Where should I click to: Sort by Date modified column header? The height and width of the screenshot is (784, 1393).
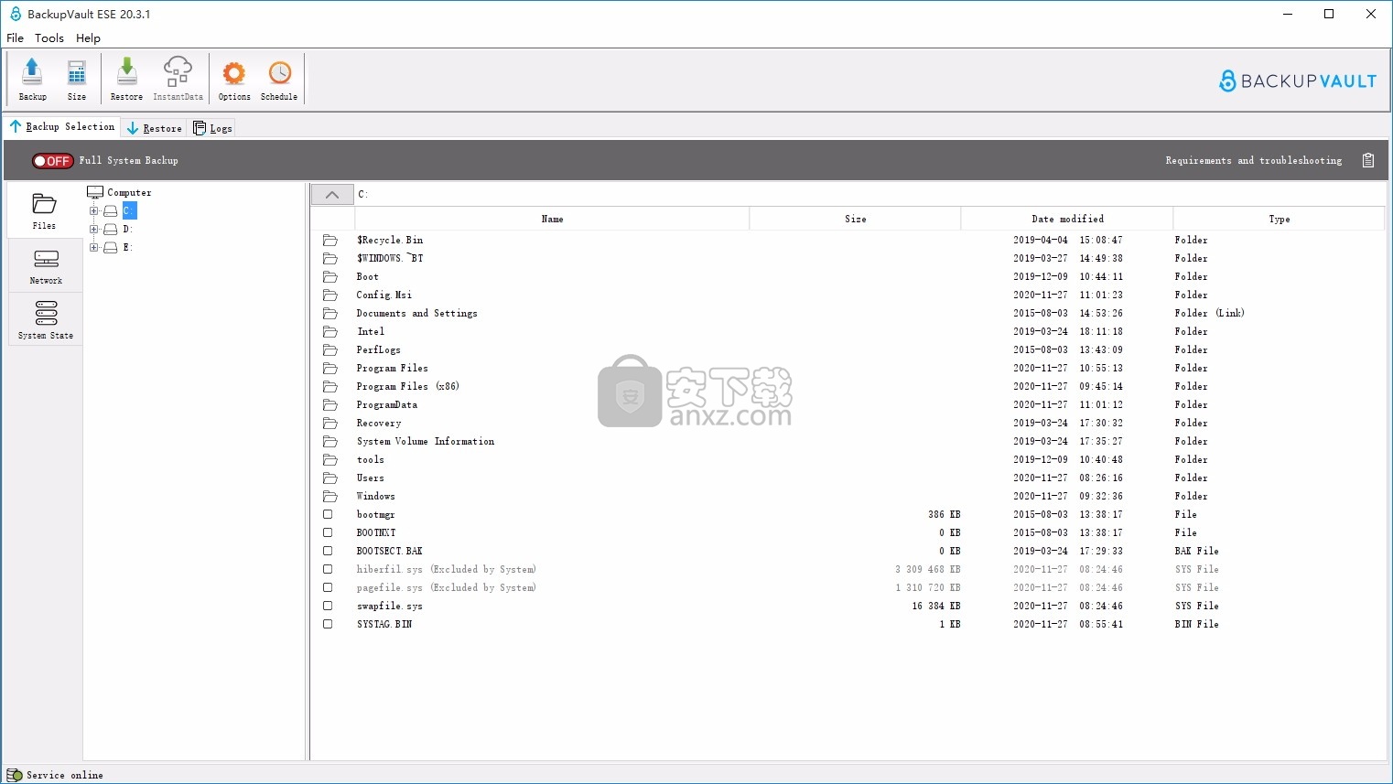coord(1067,220)
